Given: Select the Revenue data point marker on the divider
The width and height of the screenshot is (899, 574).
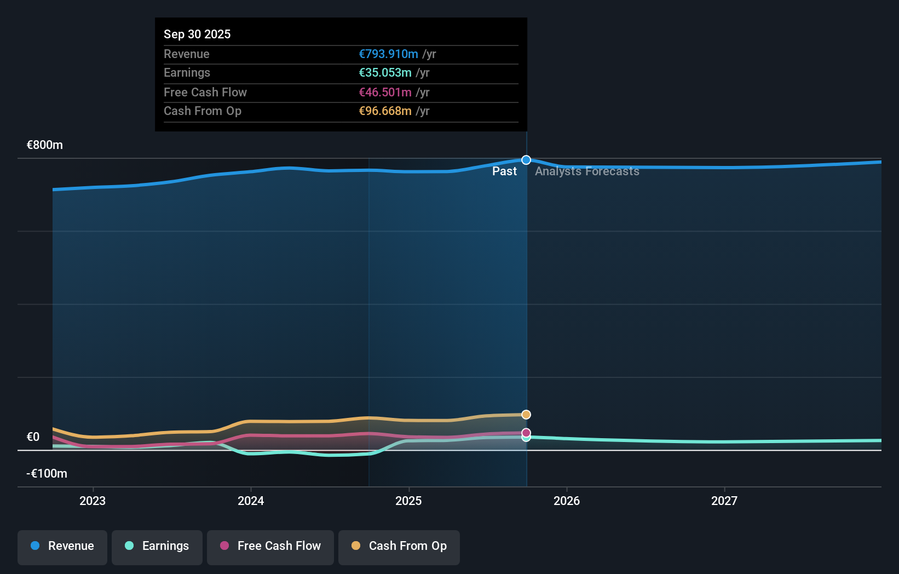Looking at the screenshot, I should [526, 160].
